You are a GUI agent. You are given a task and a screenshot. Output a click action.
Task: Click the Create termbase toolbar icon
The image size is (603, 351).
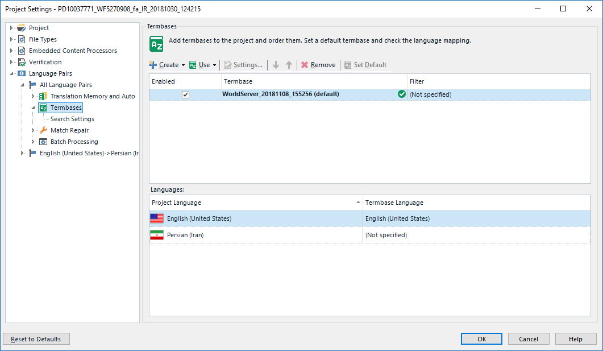(x=153, y=65)
